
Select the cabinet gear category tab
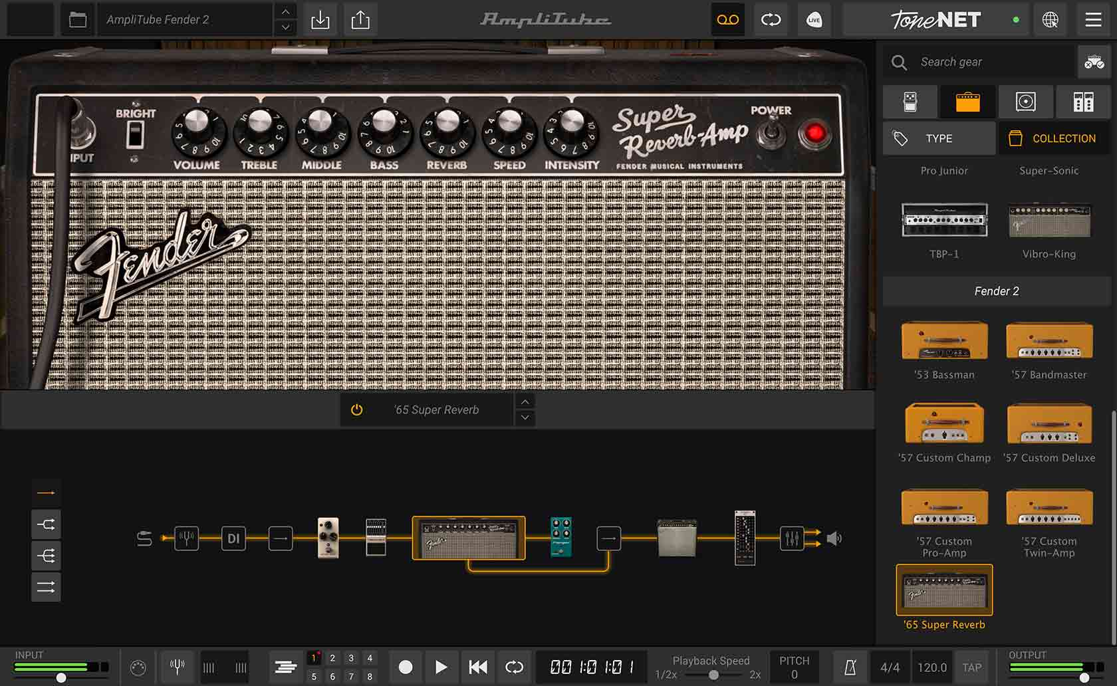[1025, 102]
